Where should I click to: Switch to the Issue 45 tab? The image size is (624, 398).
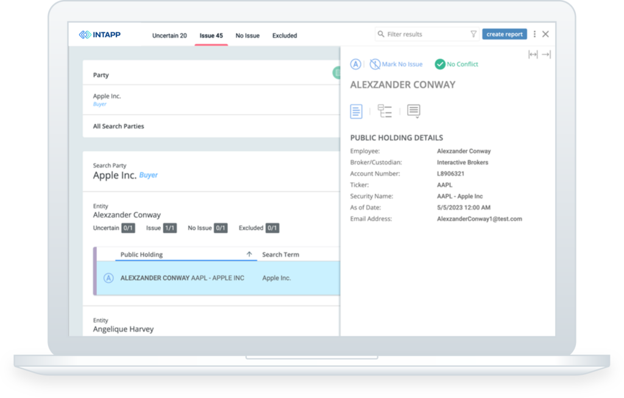pyautogui.click(x=211, y=35)
